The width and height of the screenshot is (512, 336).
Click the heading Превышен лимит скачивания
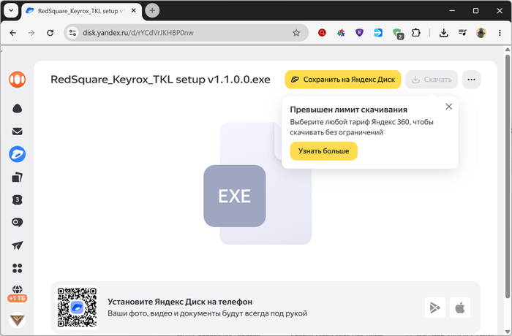pos(348,110)
